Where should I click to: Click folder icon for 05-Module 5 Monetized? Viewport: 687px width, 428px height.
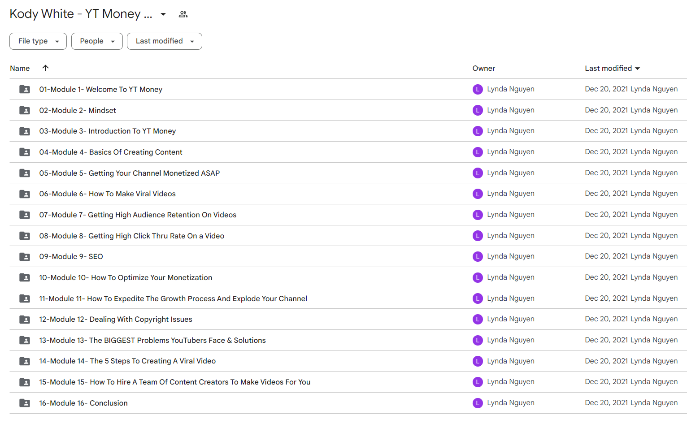25,173
